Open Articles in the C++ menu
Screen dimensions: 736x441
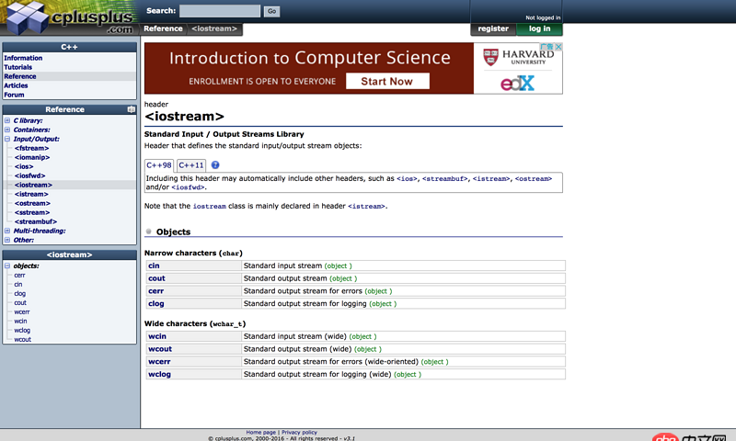click(x=16, y=85)
